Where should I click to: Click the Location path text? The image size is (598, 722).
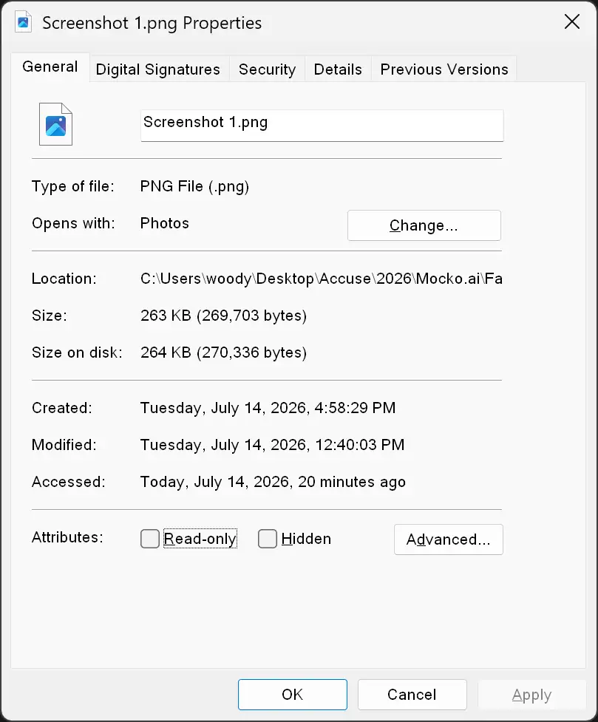(x=321, y=279)
